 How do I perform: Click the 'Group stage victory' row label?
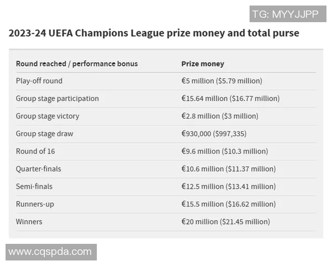click(48, 116)
